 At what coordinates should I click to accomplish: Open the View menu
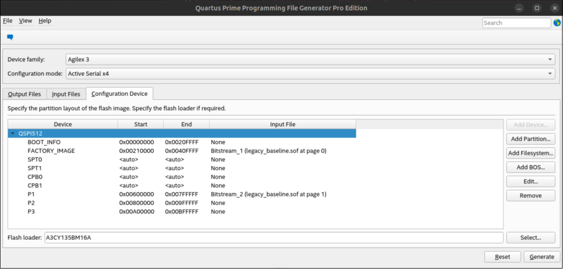tap(26, 21)
